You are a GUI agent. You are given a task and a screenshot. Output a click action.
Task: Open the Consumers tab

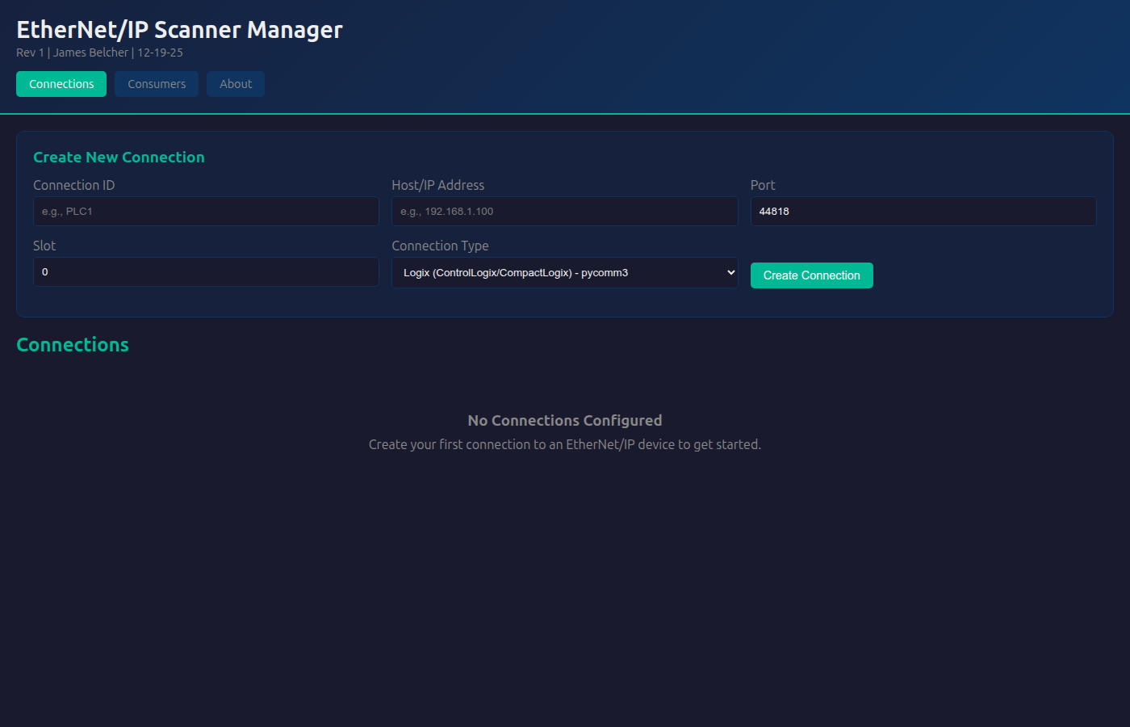[x=157, y=84]
